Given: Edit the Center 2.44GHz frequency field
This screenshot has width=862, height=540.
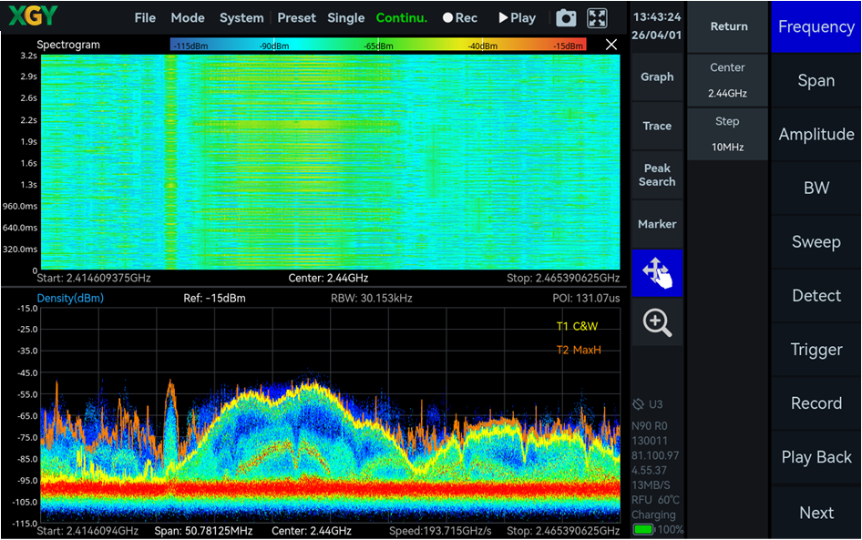Looking at the screenshot, I should (x=728, y=80).
